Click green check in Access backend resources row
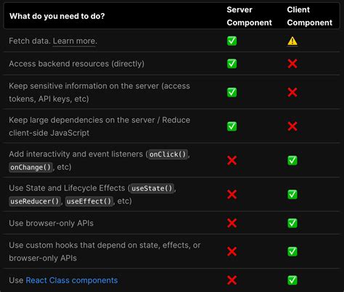The height and width of the screenshot is (292, 344). pyautogui.click(x=232, y=64)
